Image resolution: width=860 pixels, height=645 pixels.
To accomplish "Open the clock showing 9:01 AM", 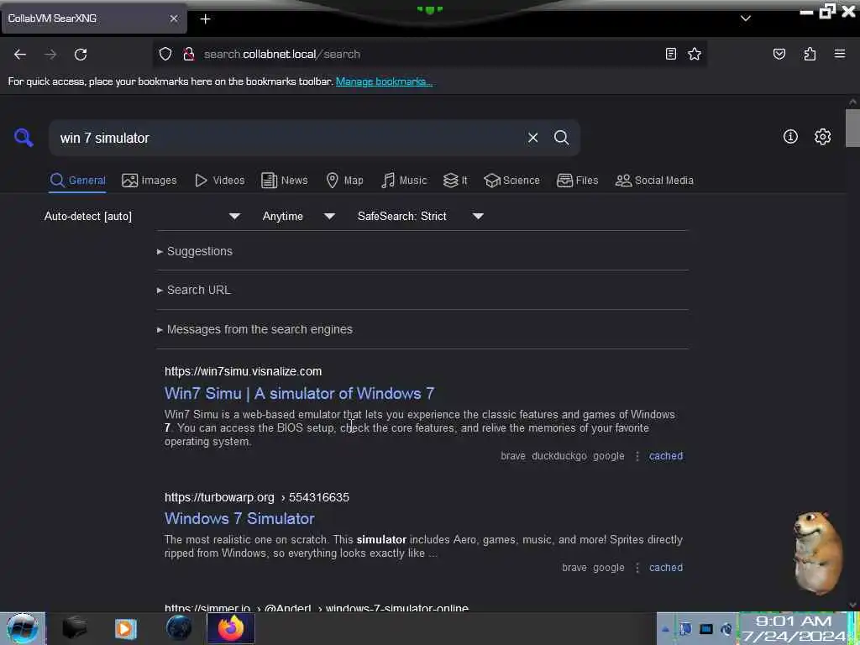I will tap(794, 628).
